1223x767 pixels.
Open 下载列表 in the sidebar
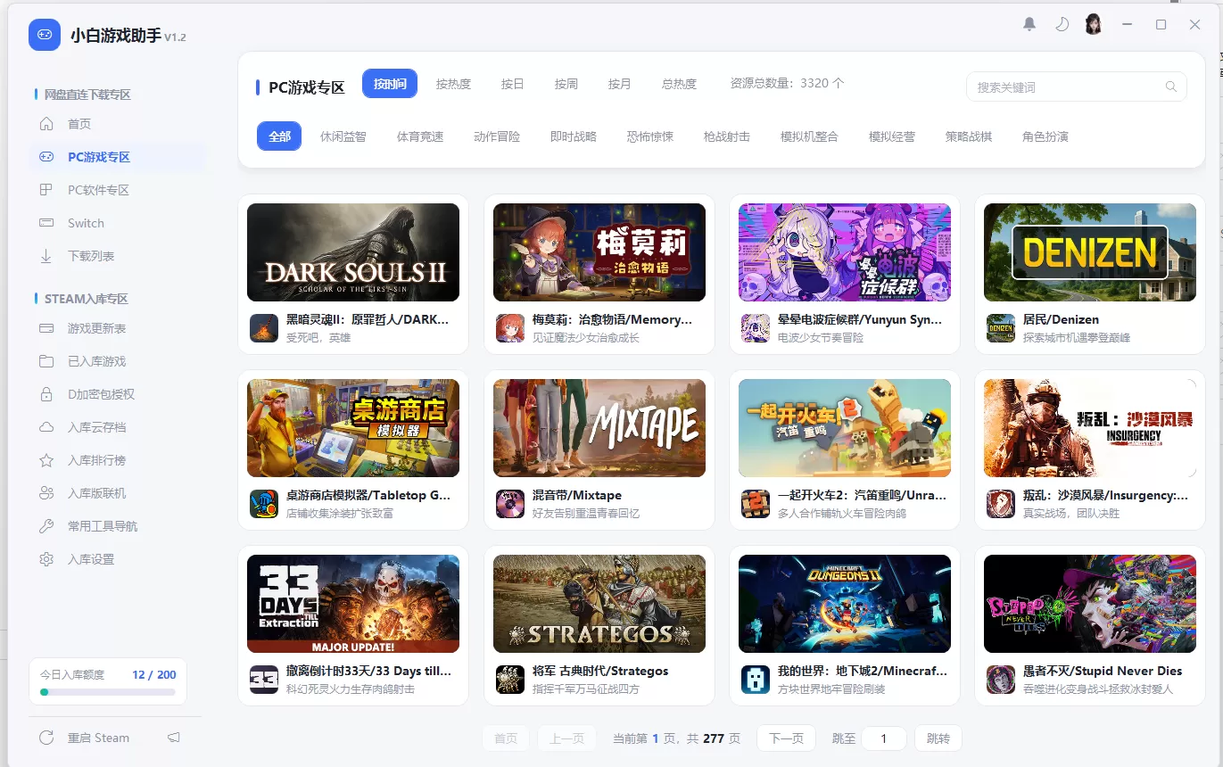point(91,256)
